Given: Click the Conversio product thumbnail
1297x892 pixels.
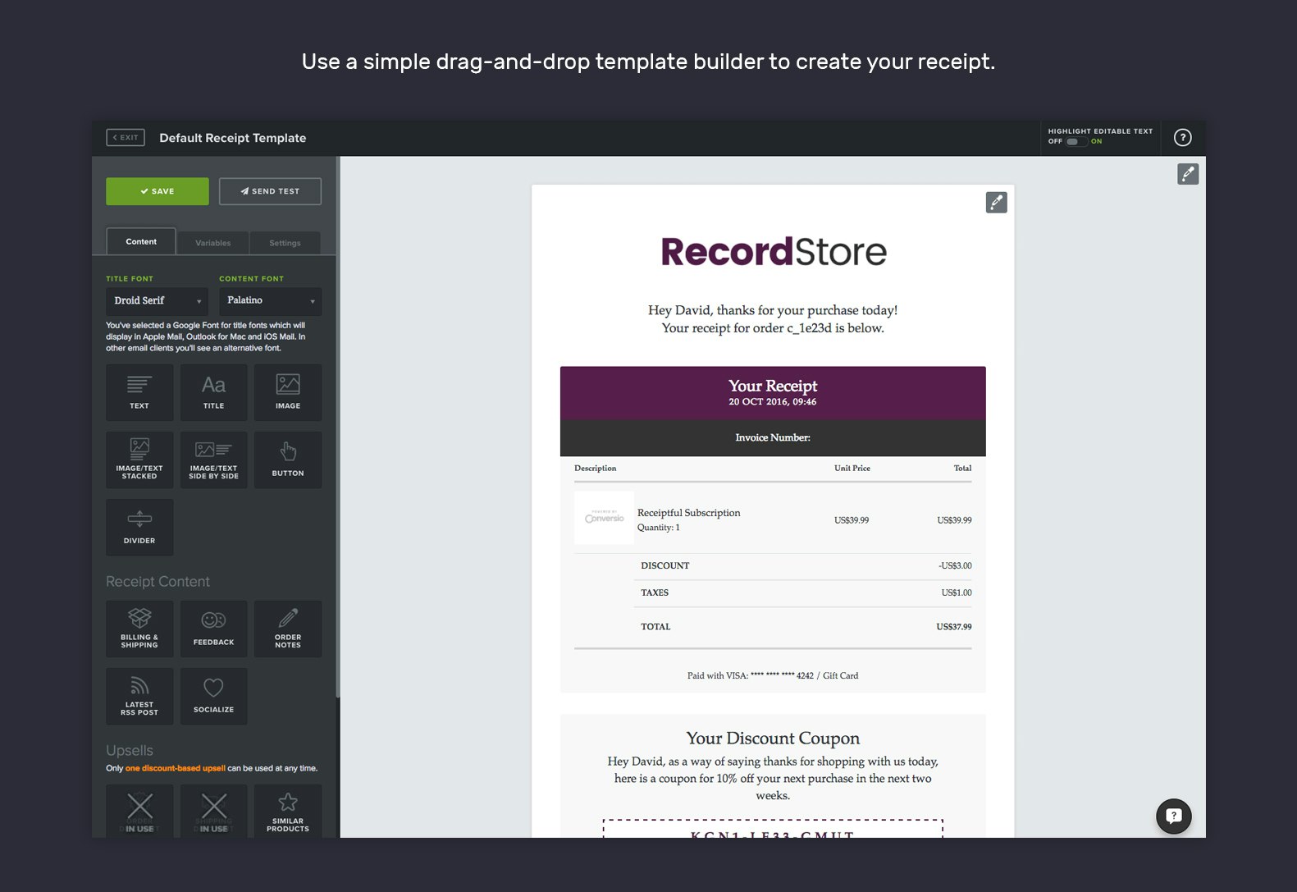Looking at the screenshot, I should (604, 518).
